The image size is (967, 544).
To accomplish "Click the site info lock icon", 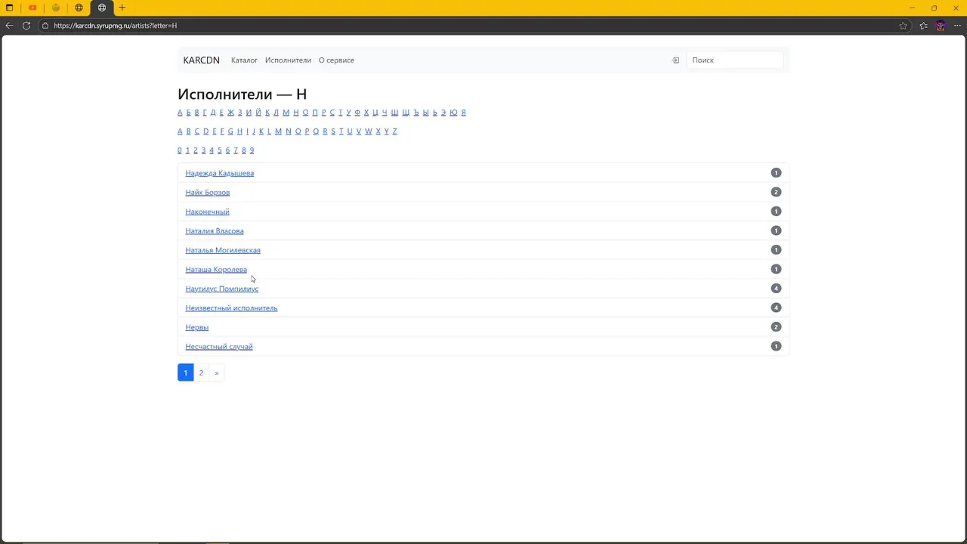I will (45, 26).
